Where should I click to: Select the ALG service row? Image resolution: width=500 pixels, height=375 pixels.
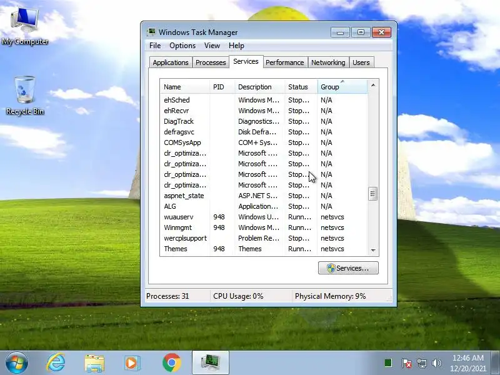coord(264,206)
